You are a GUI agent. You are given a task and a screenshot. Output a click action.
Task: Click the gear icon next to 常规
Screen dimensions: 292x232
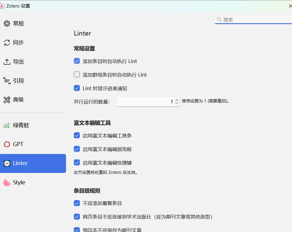[7, 24]
